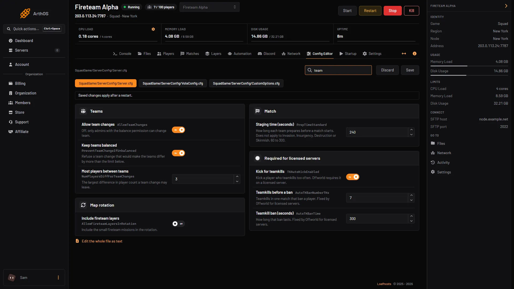Click the search magnifier in config filter

[310, 70]
